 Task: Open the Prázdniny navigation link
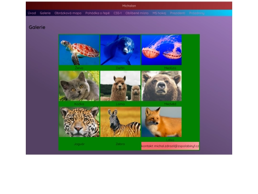[197, 13]
